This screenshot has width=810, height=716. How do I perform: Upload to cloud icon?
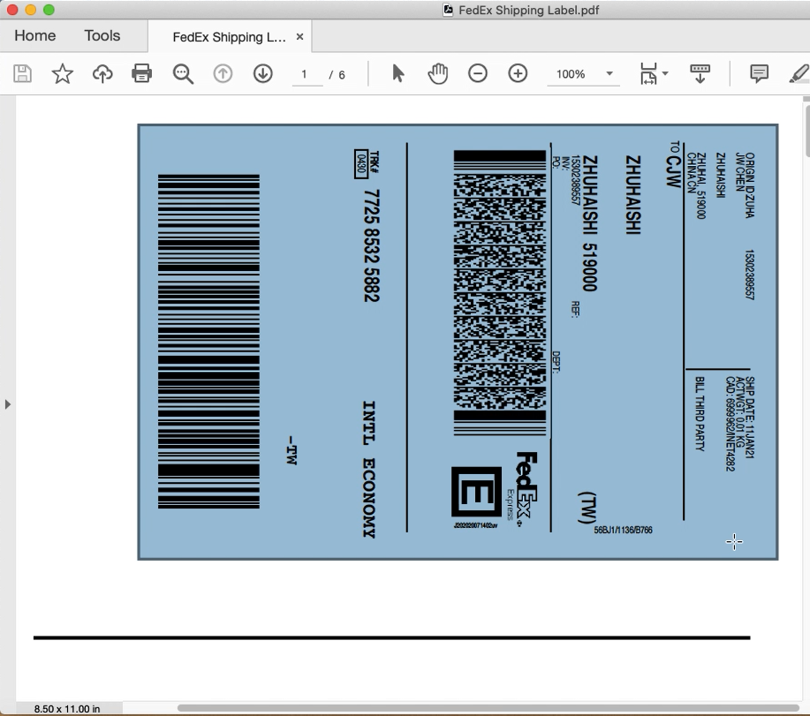click(102, 74)
